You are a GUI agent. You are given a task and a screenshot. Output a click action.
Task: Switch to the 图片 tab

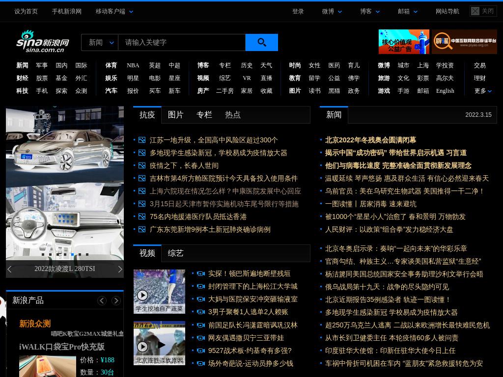point(175,115)
